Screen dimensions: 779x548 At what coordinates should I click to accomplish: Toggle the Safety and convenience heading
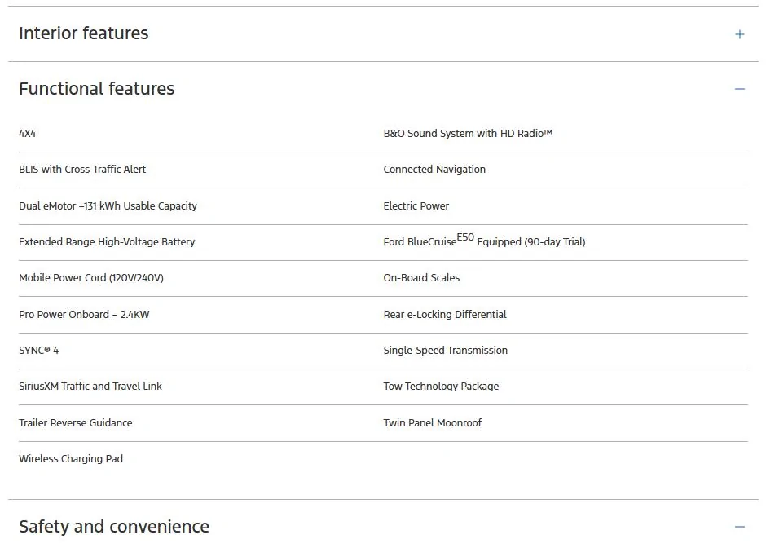pyautogui.click(x=114, y=527)
